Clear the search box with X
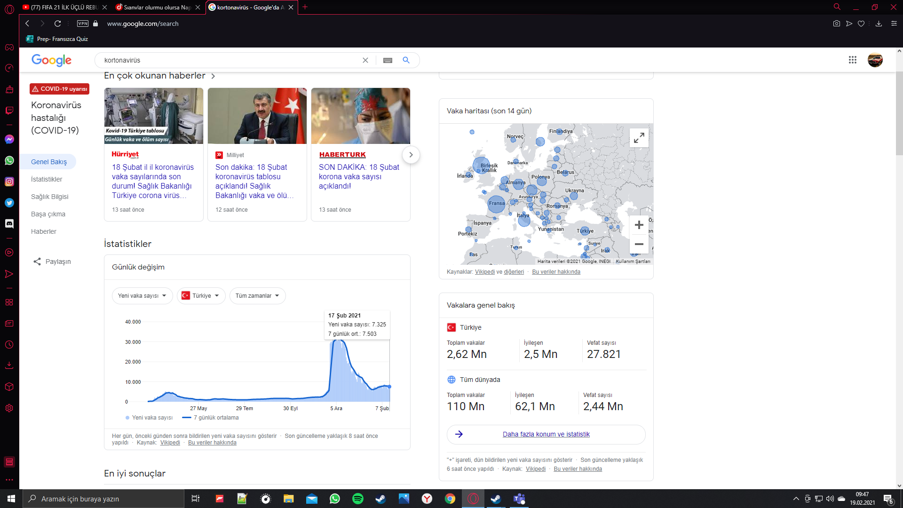Image resolution: width=903 pixels, height=508 pixels. pyautogui.click(x=365, y=60)
